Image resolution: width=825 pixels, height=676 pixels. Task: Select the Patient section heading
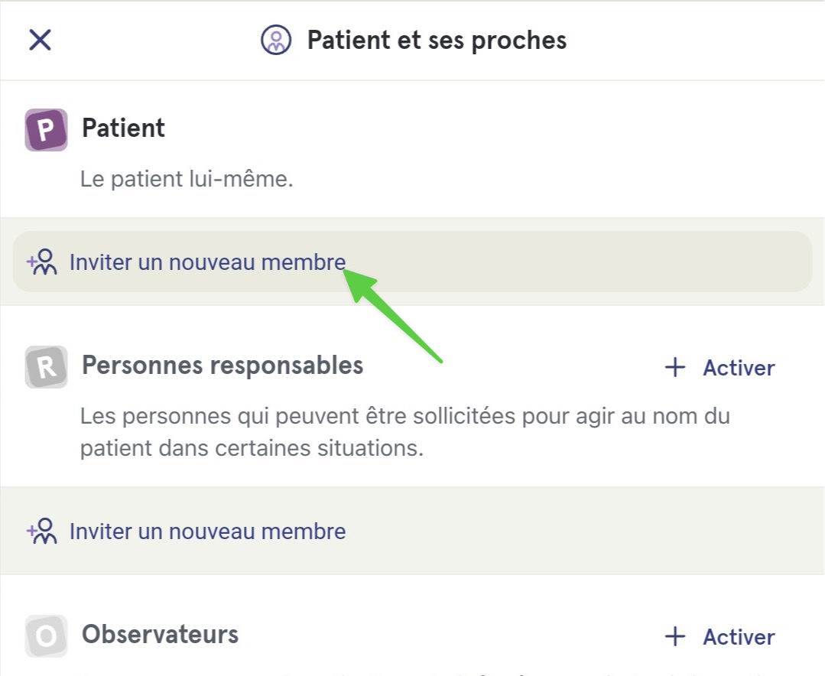124,128
